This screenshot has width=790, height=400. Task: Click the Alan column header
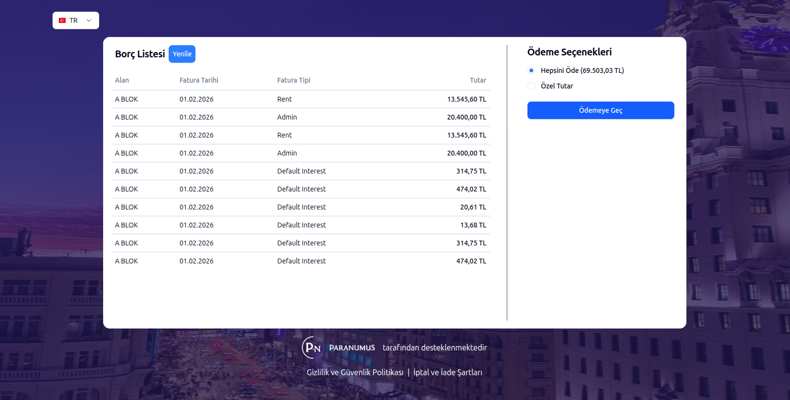pyautogui.click(x=122, y=80)
